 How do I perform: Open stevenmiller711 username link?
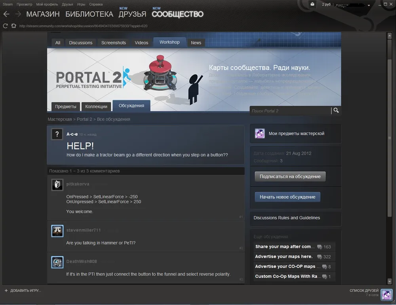(x=83, y=230)
